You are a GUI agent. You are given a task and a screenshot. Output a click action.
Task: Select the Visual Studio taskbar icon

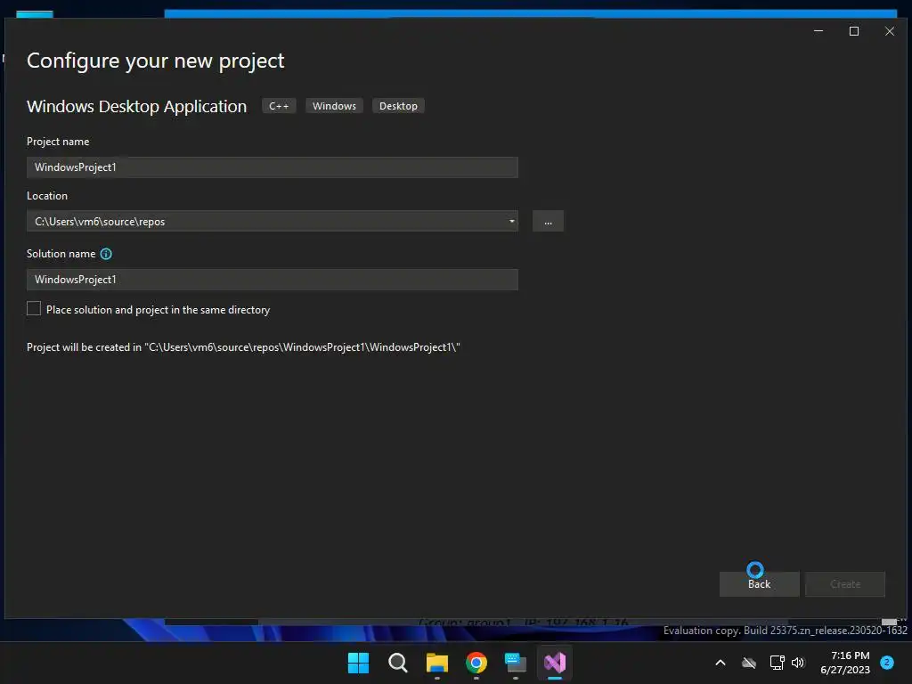tap(555, 663)
